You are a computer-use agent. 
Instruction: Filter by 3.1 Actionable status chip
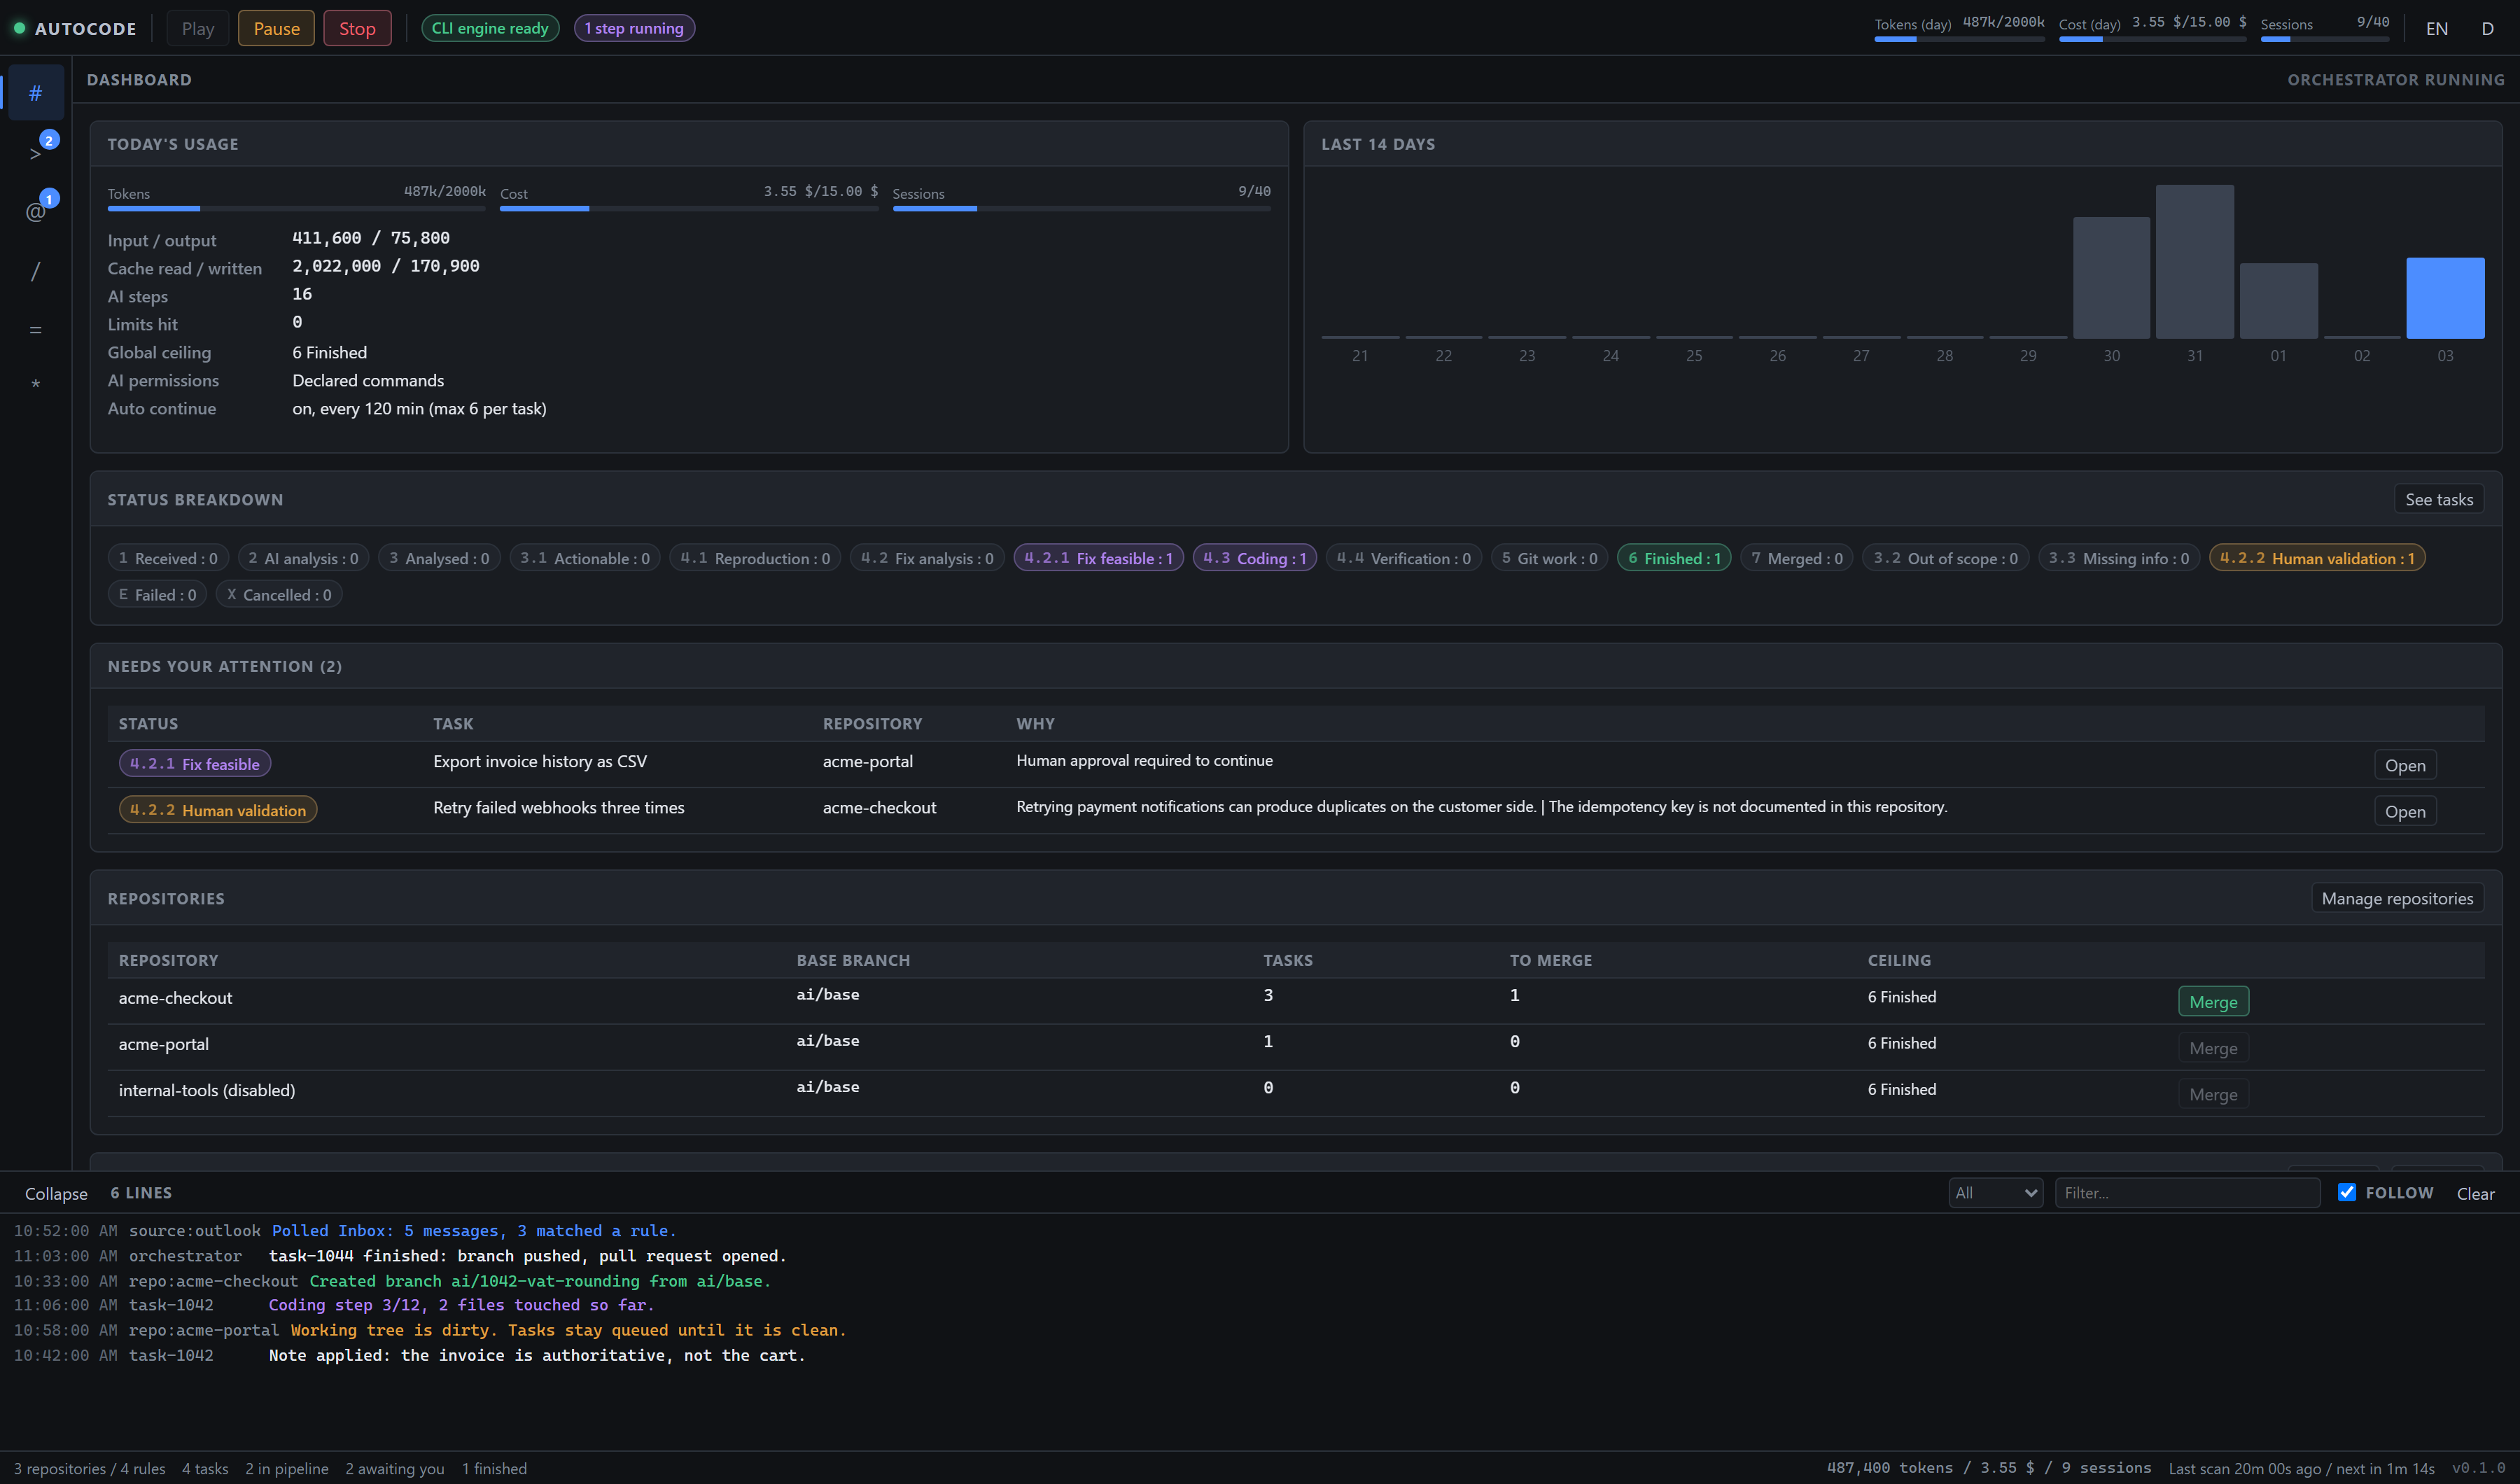[x=584, y=558]
